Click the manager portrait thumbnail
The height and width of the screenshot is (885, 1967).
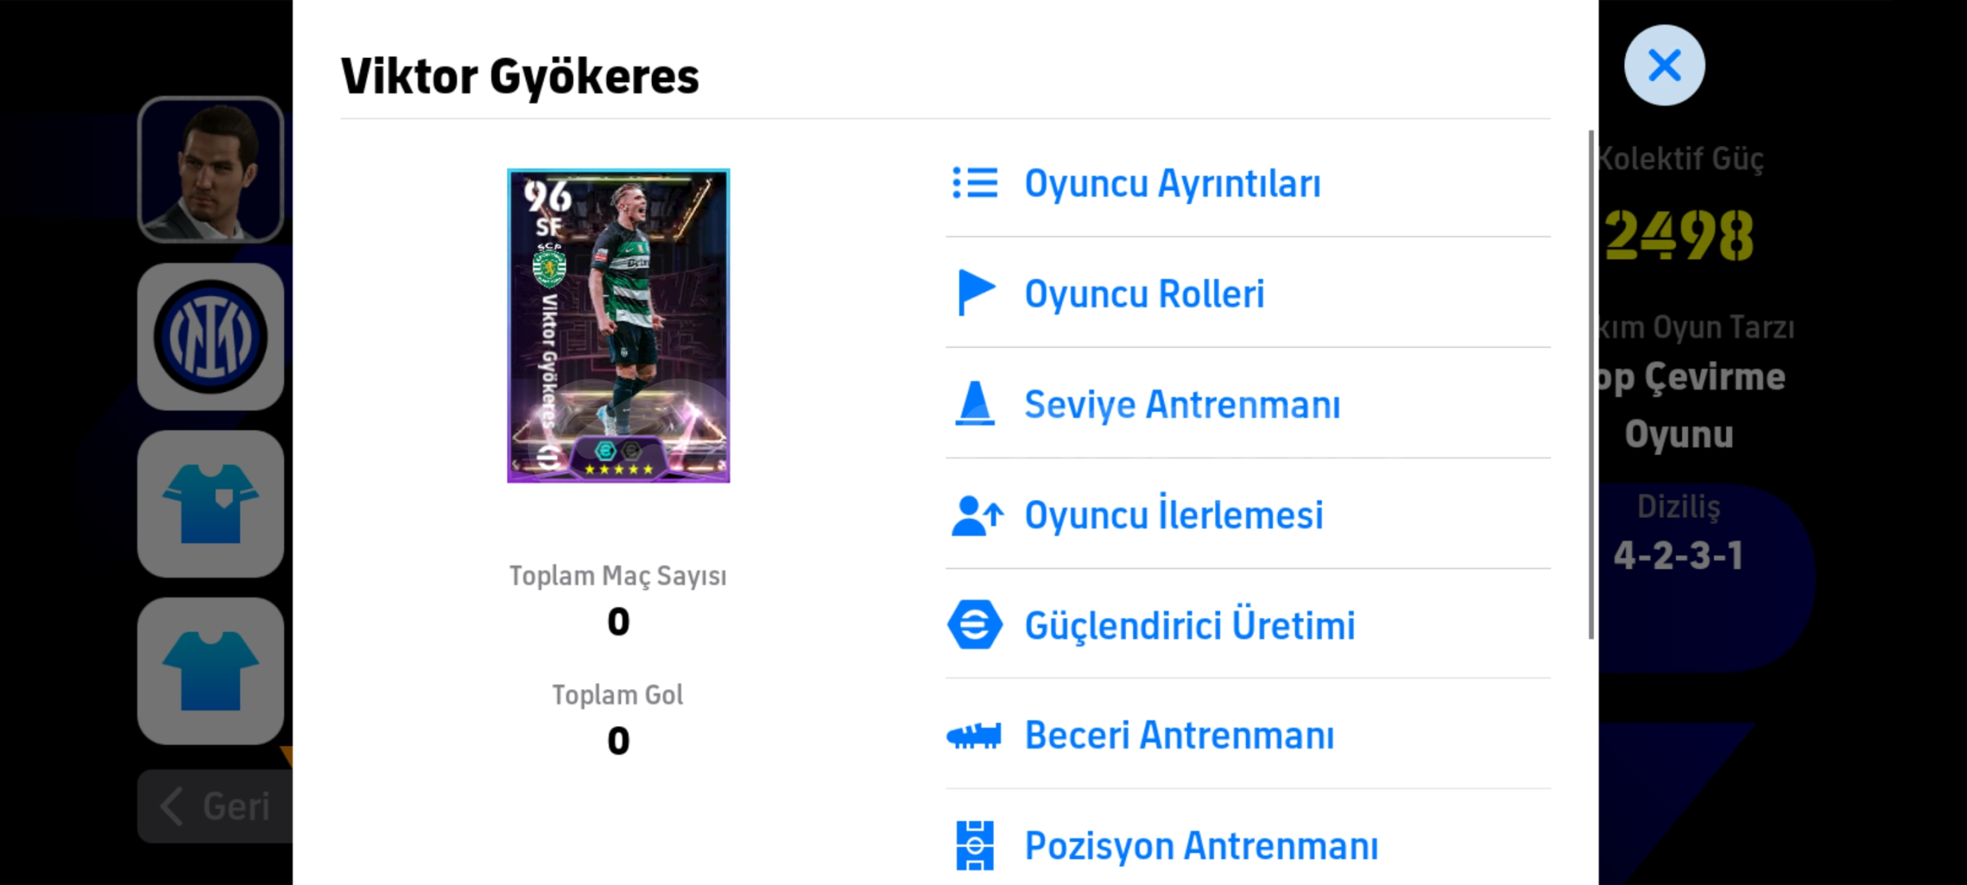(x=211, y=170)
